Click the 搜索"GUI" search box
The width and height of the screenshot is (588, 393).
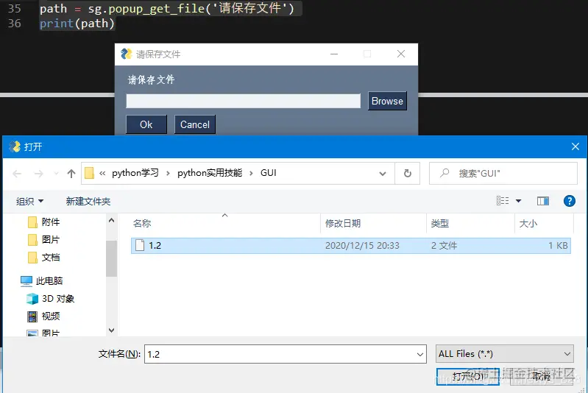(x=503, y=173)
